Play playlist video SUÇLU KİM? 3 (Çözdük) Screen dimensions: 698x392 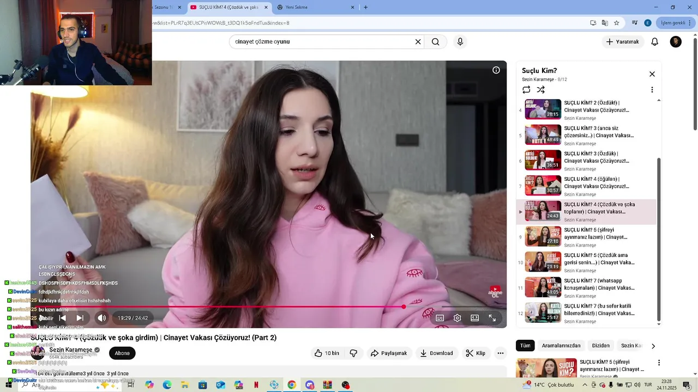click(586, 161)
